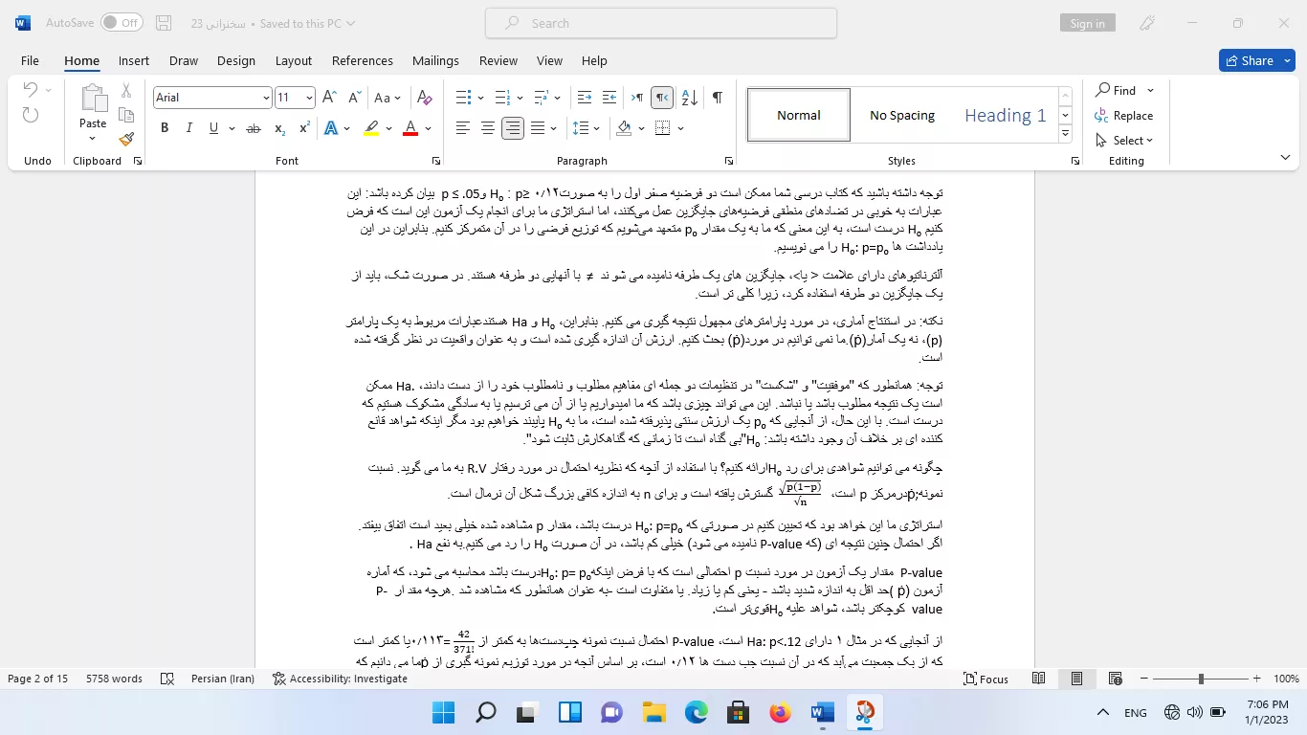Click the Clear All Formatting icon

click(425, 98)
